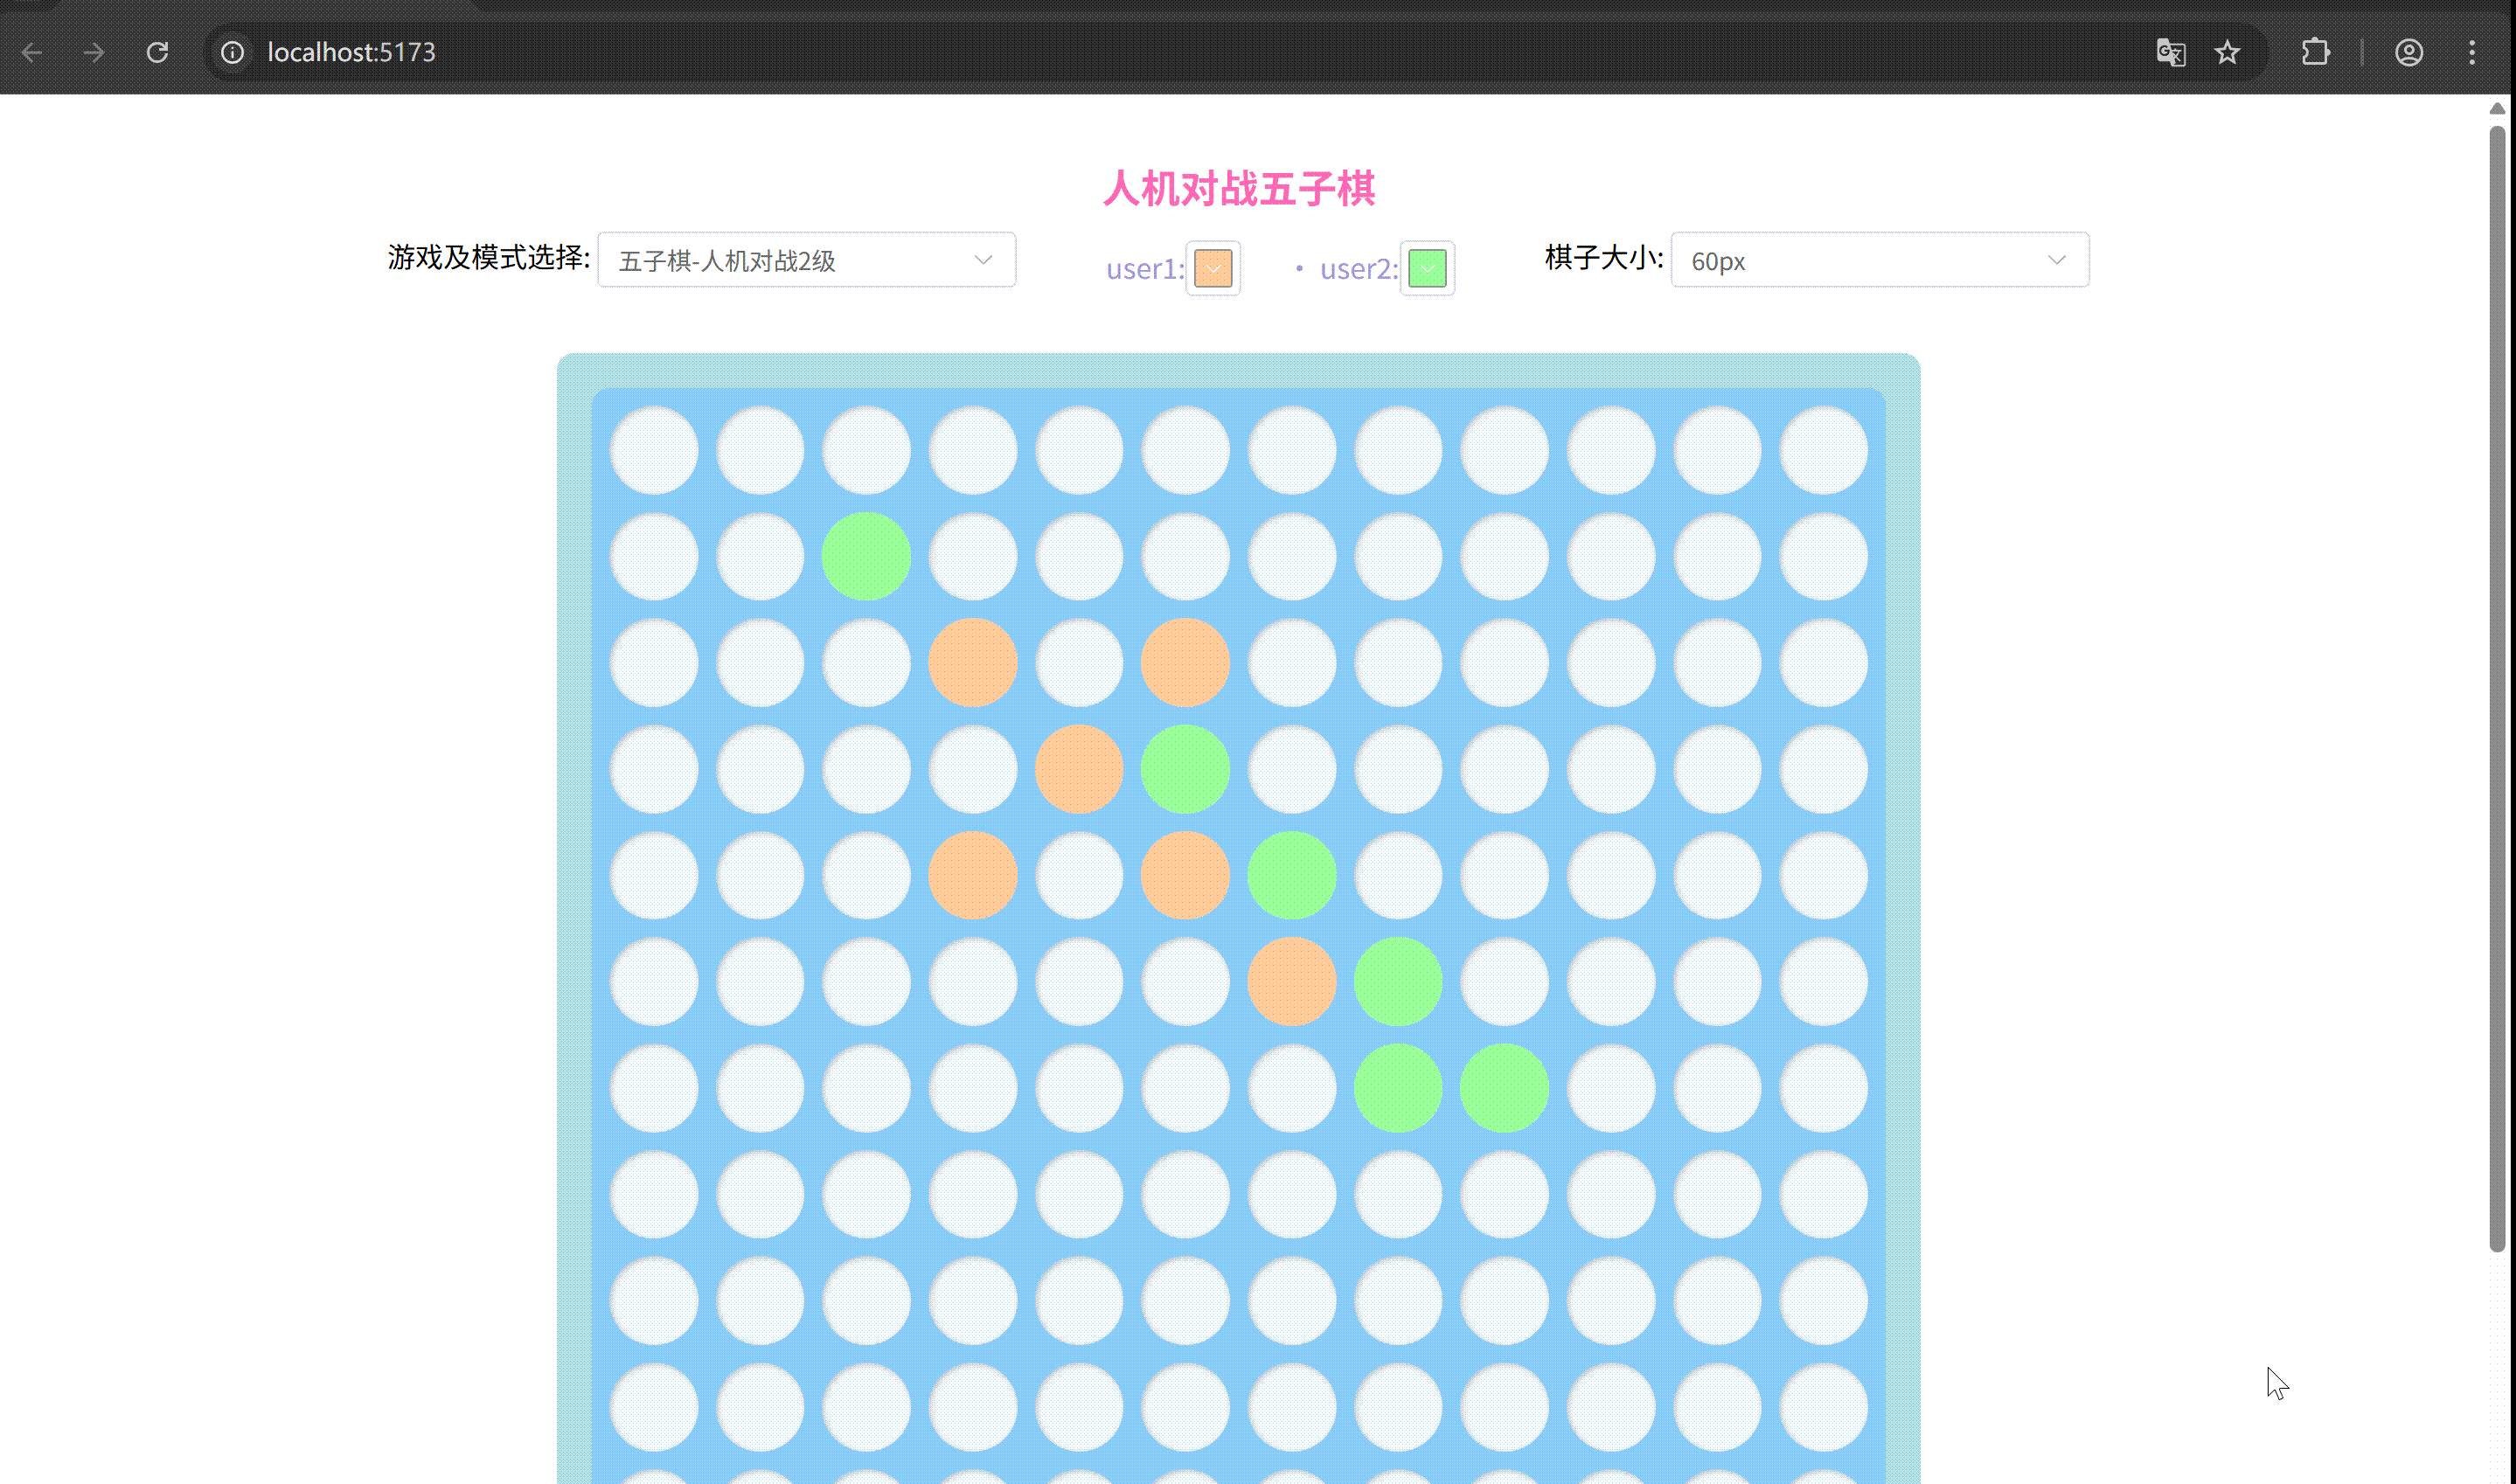Open the user1 orange color picker
This screenshot has height=1484, width=2516.
coord(1212,268)
